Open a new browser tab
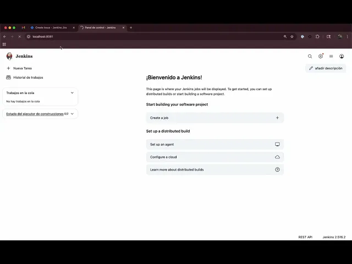 pos(131,28)
